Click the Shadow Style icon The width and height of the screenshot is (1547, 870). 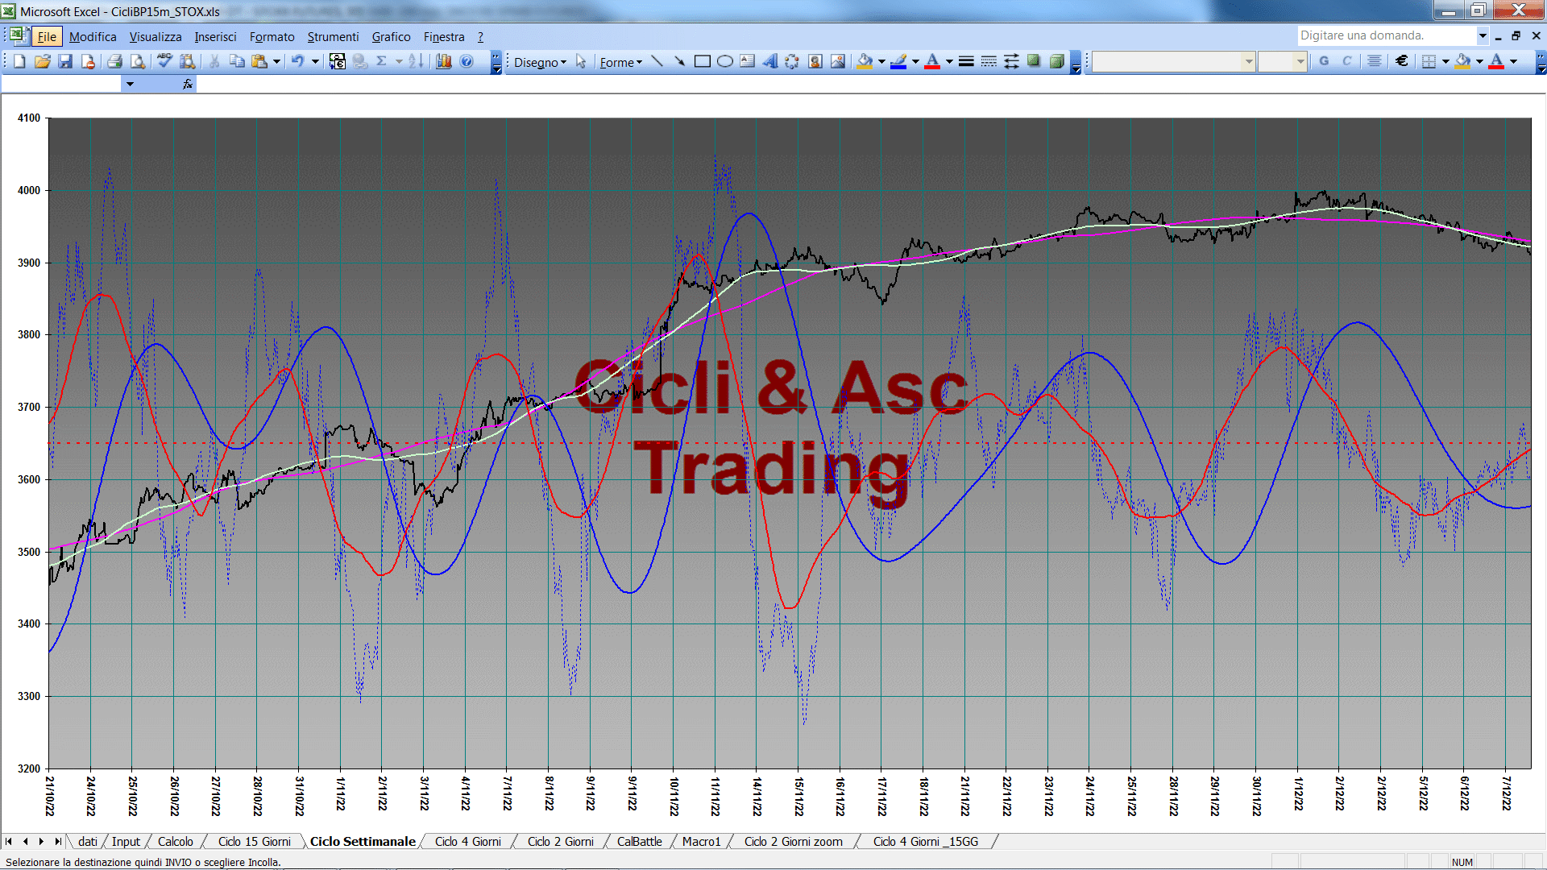(x=1034, y=61)
